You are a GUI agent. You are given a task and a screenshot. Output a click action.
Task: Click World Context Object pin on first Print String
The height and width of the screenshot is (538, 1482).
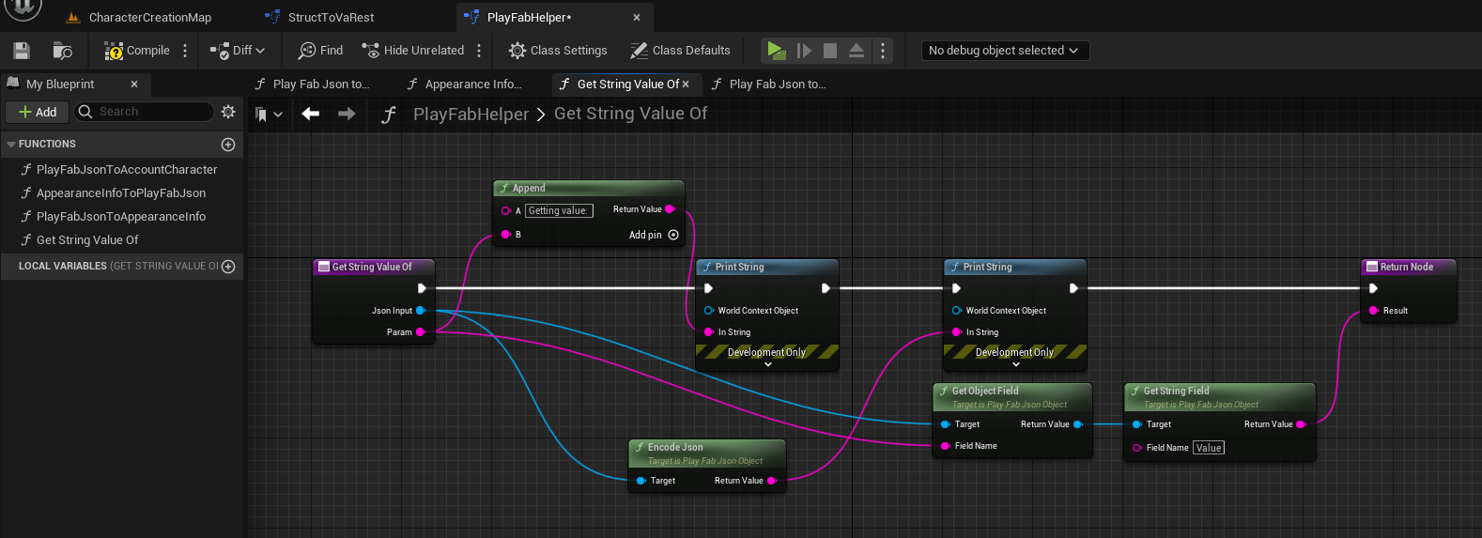pos(709,311)
